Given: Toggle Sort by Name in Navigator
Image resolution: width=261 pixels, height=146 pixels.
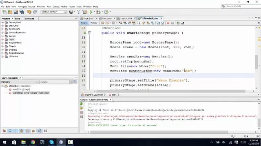Looking at the screenshot, I should pyautogui.click(x=40, y=131).
